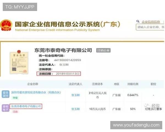Screen dimensions: 165x132
Task: Click the 存续 status tag
Action: (15, 98)
